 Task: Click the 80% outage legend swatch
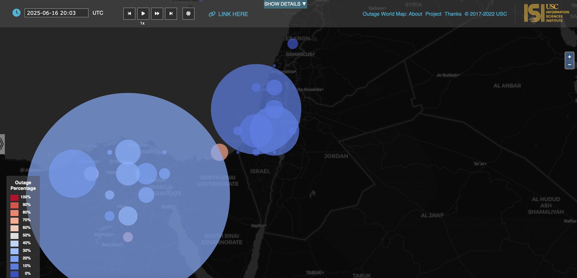[x=14, y=213]
